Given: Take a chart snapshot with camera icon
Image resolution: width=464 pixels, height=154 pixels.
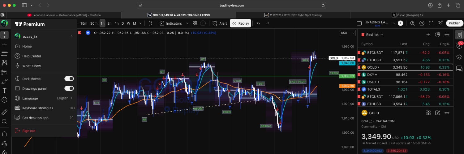Looking at the screenshot, I should [440, 23].
